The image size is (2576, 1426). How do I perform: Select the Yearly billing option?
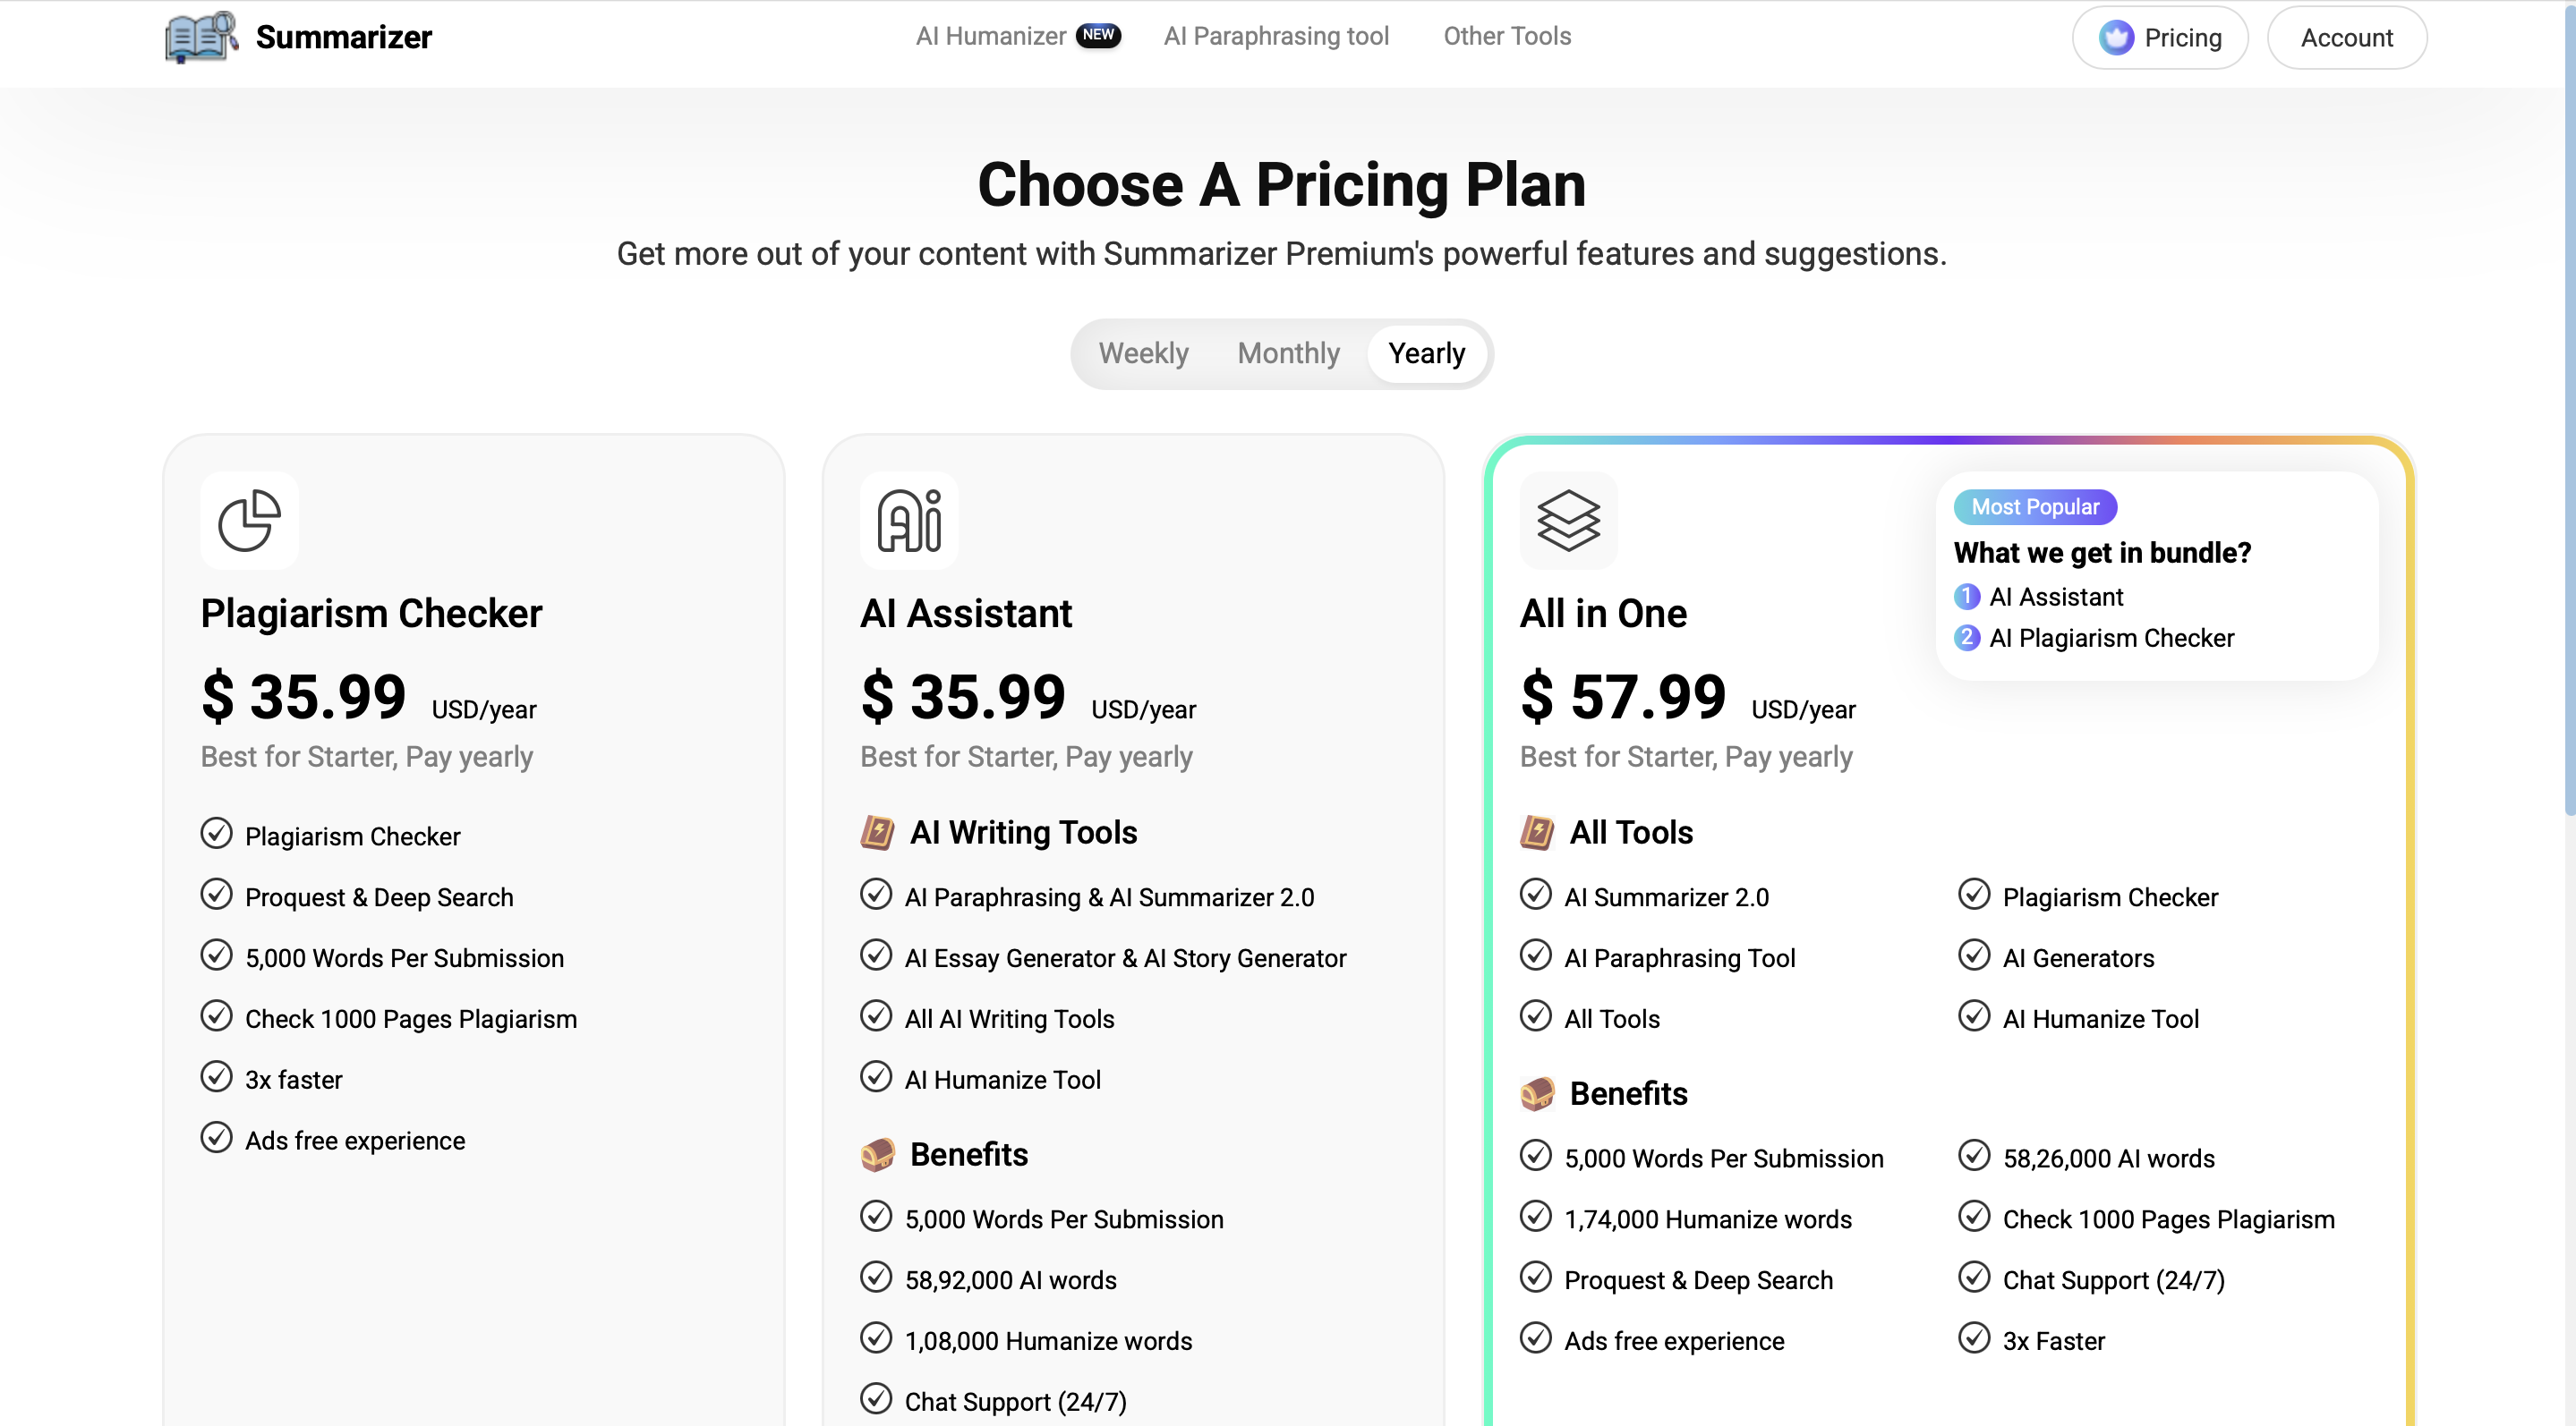[x=1426, y=353]
